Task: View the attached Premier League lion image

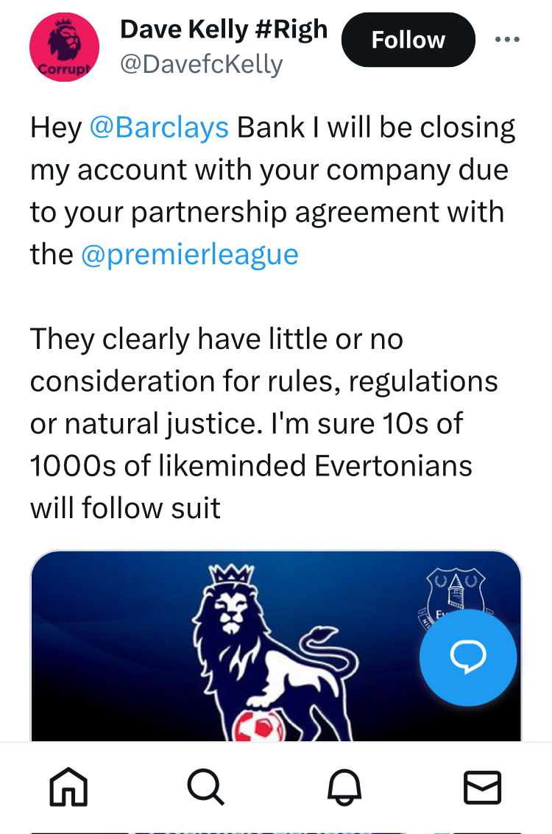Action: [276, 646]
